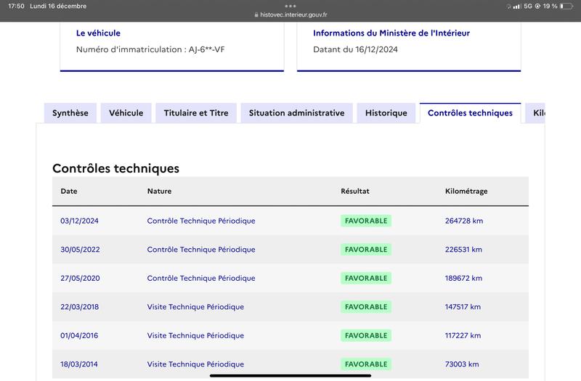Go to the Historique tab

tap(386, 113)
